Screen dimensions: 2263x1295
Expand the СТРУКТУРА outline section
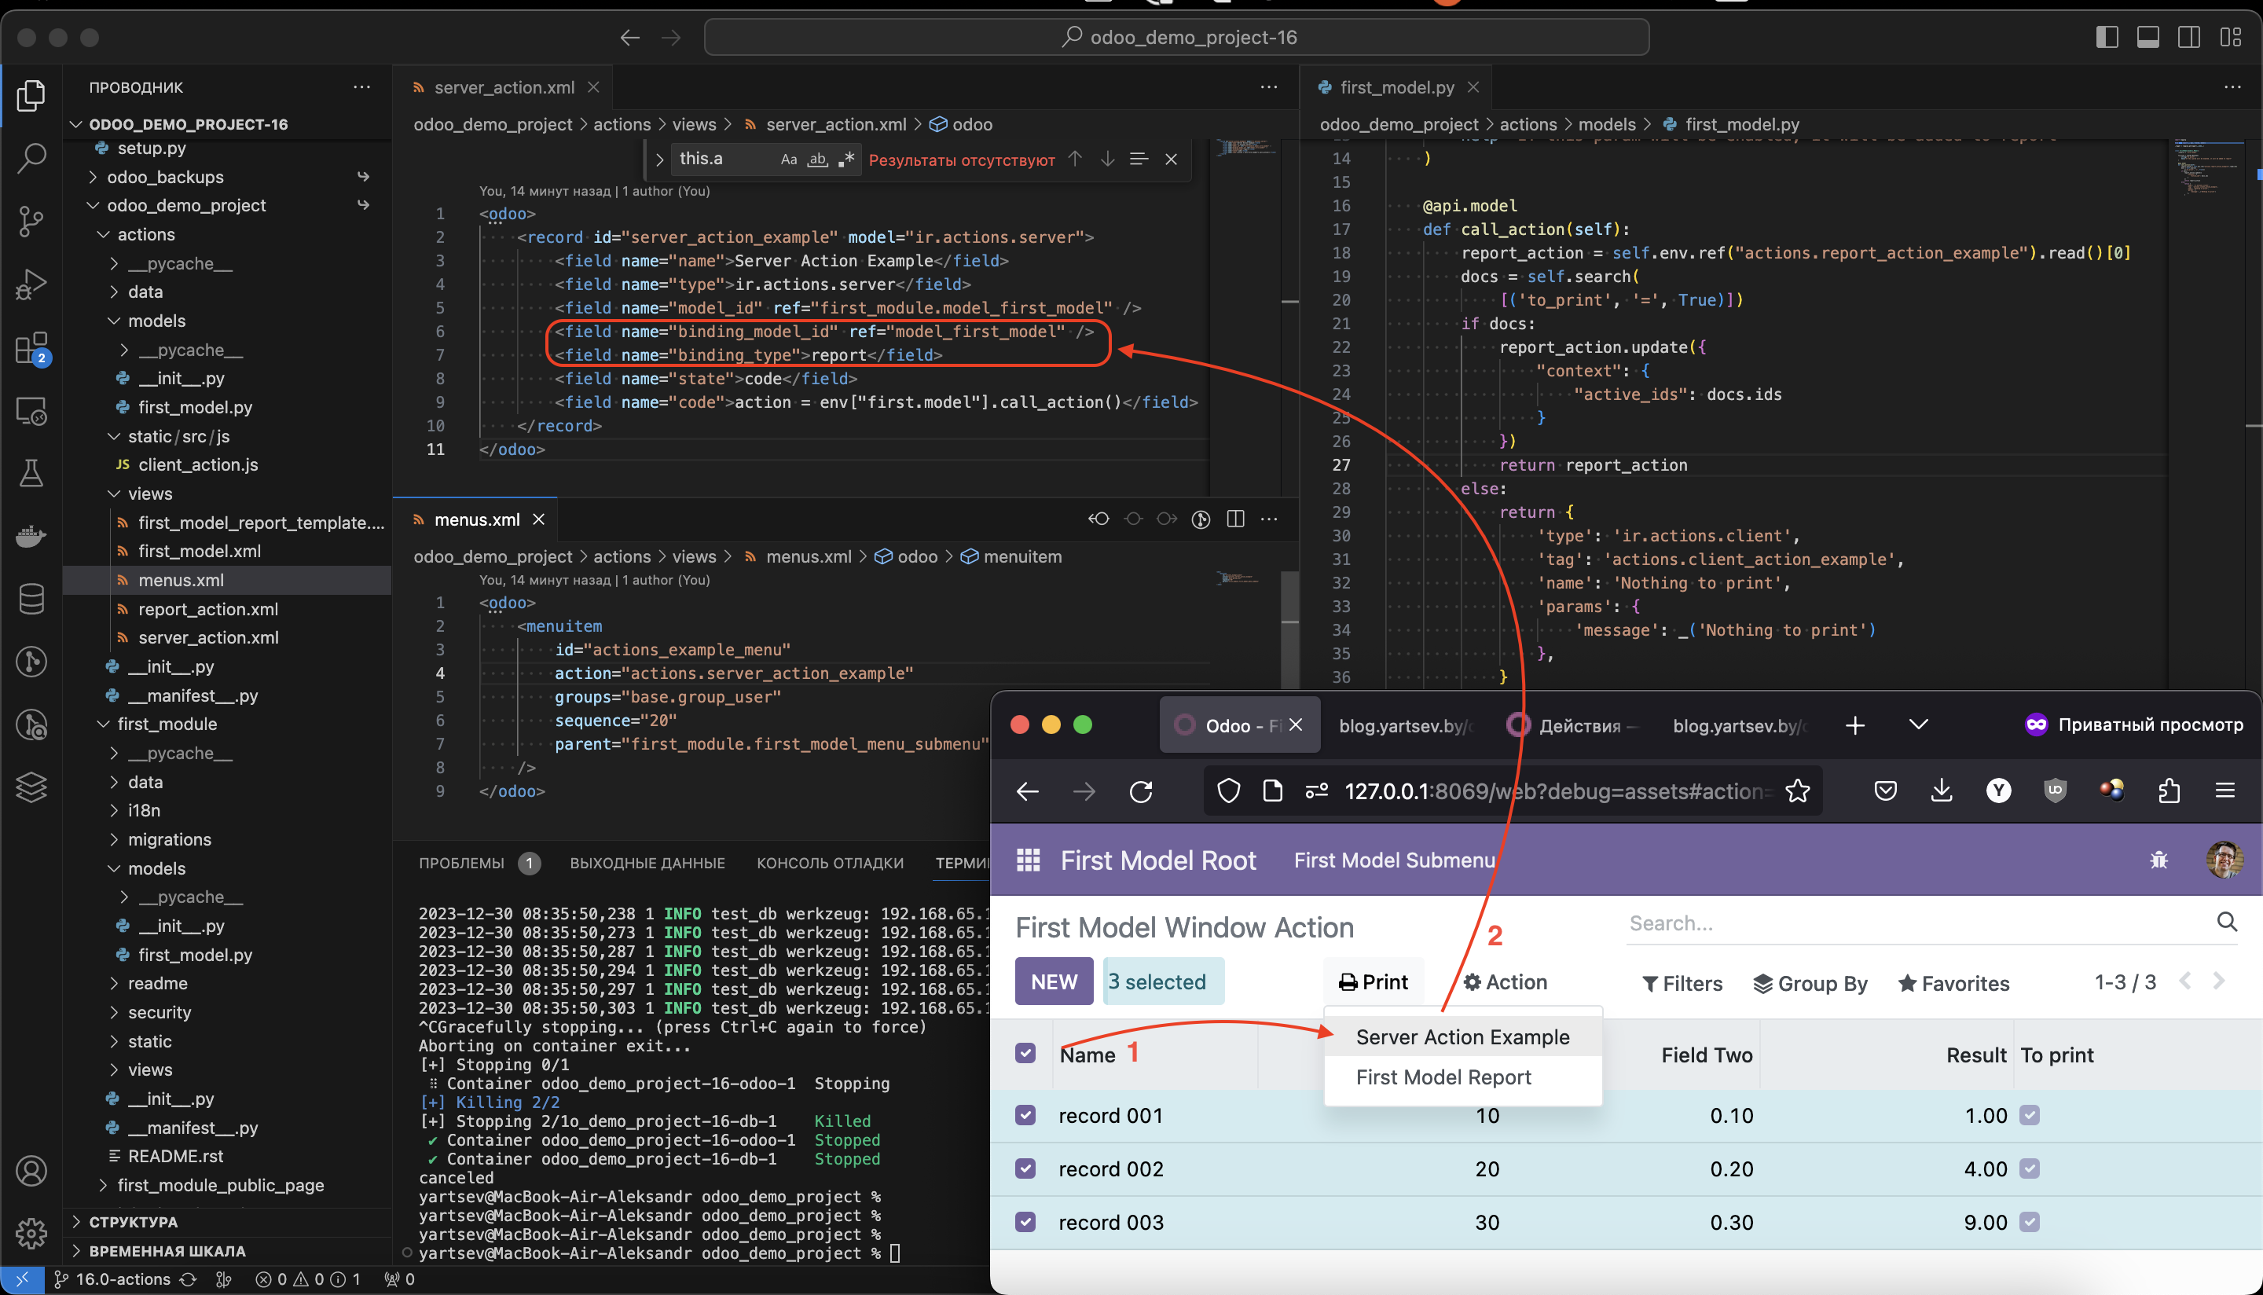[134, 1222]
